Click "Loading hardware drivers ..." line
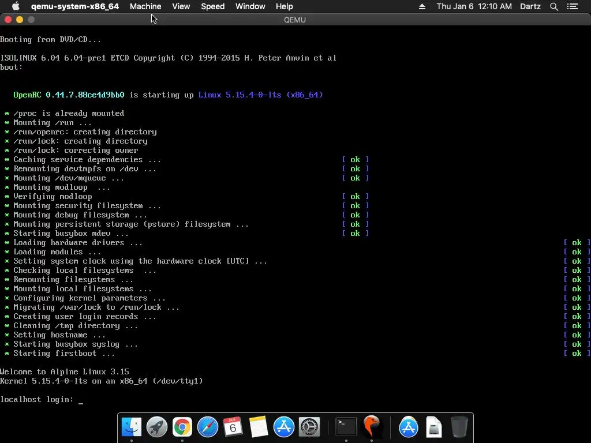The height and width of the screenshot is (443, 591). [78, 243]
